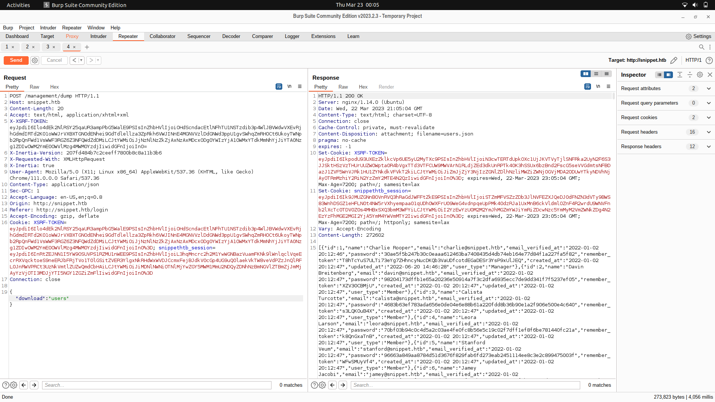The width and height of the screenshot is (715, 402).
Task: Click the pencil icon to edit the target
Action: pos(674,60)
